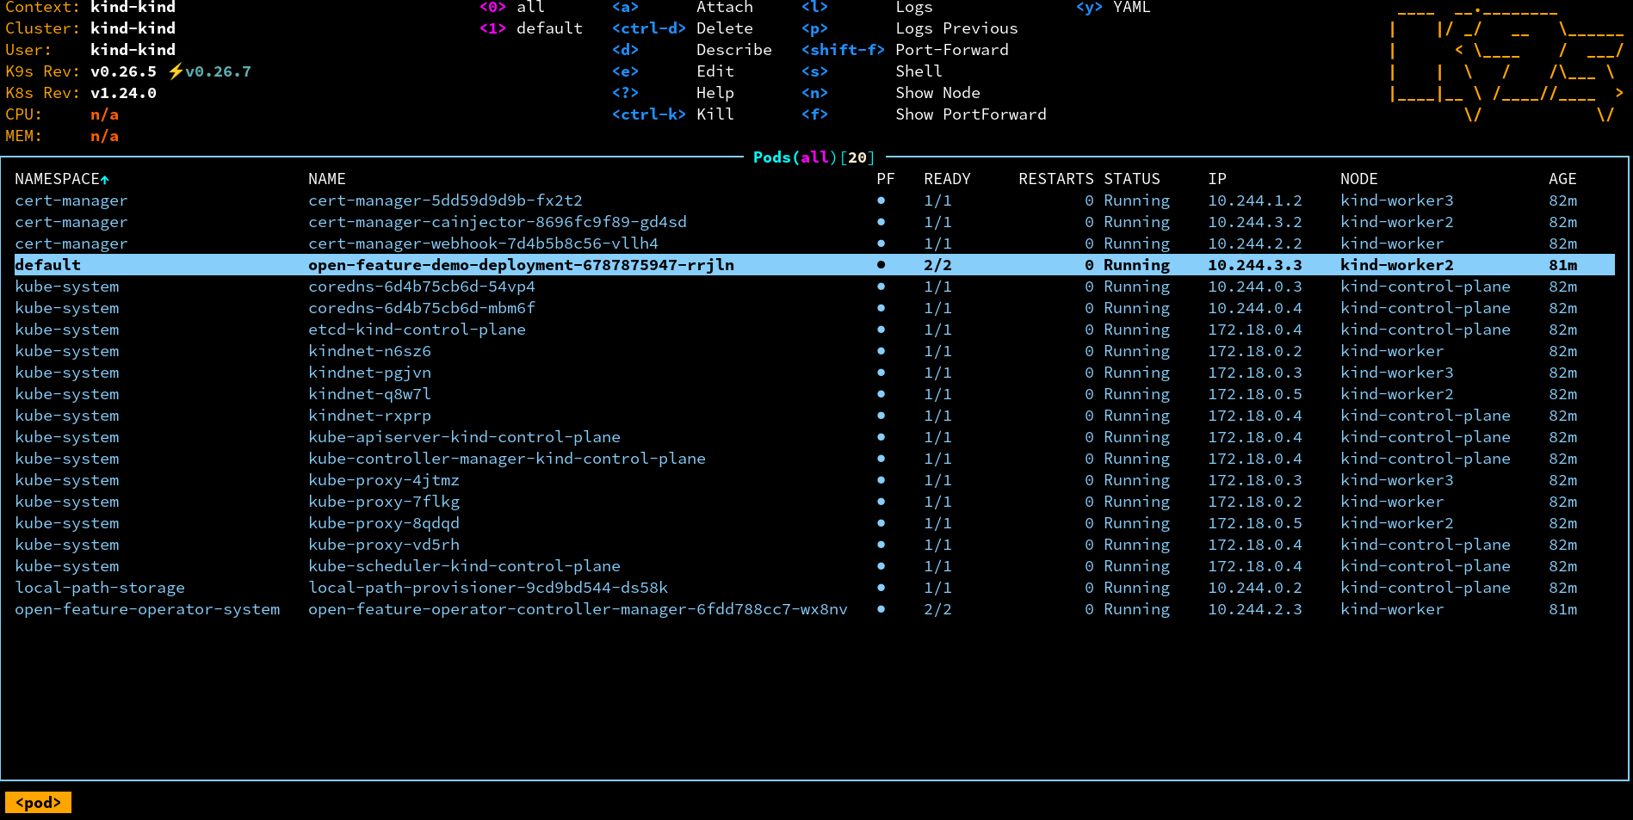The height and width of the screenshot is (820, 1633).
Task: Click the Describe shortcut hint
Action: pyautogui.click(x=733, y=50)
